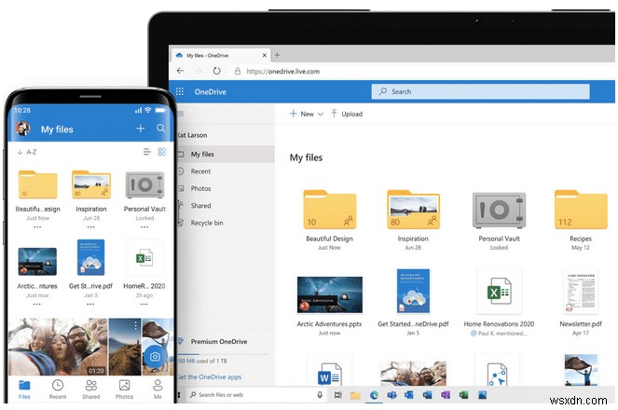Viewport: 618px width, 410px height.
Task: Open Home Renovations 2020 Excel file
Action: coord(499,292)
